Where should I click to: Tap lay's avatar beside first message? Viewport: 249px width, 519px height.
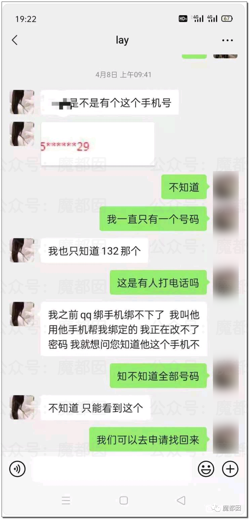22,102
